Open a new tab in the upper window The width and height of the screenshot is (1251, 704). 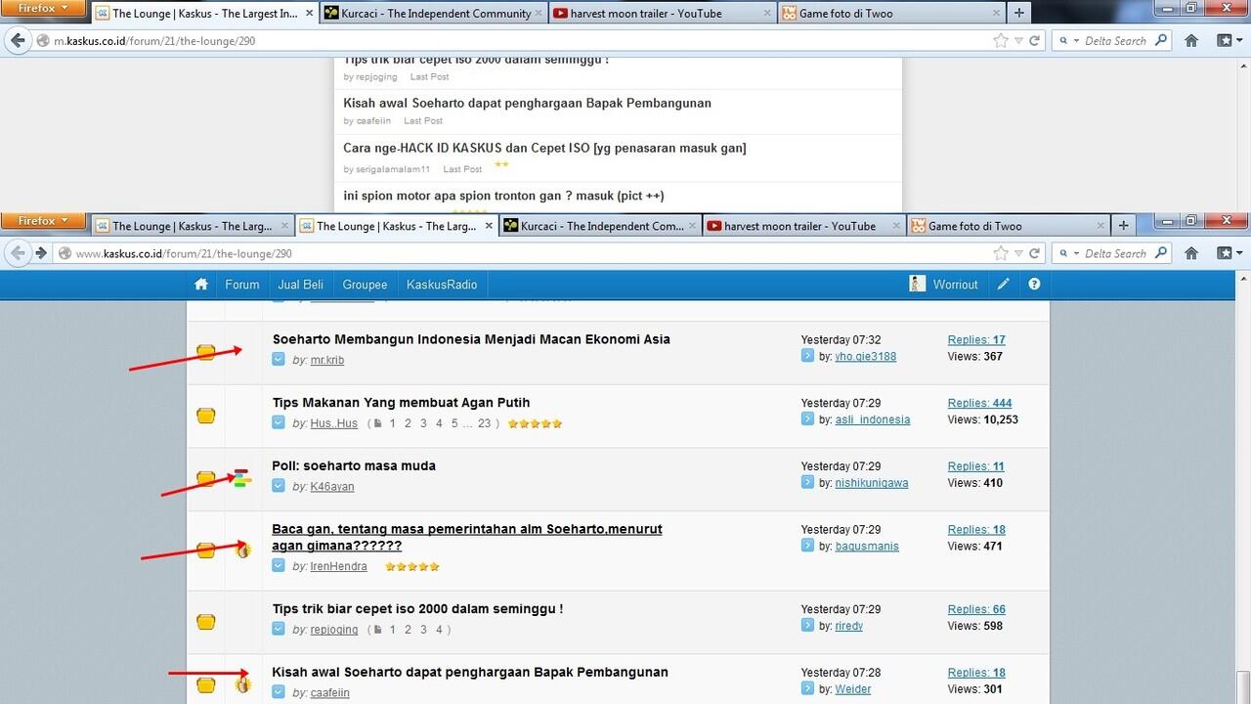(x=1018, y=14)
